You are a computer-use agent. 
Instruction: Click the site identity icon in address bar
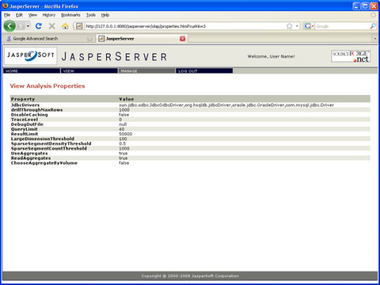click(80, 26)
